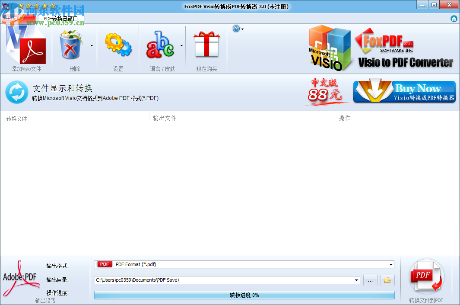Click the 转换文件到PDF icon
The height and width of the screenshot is (305, 460).
pyautogui.click(x=427, y=276)
